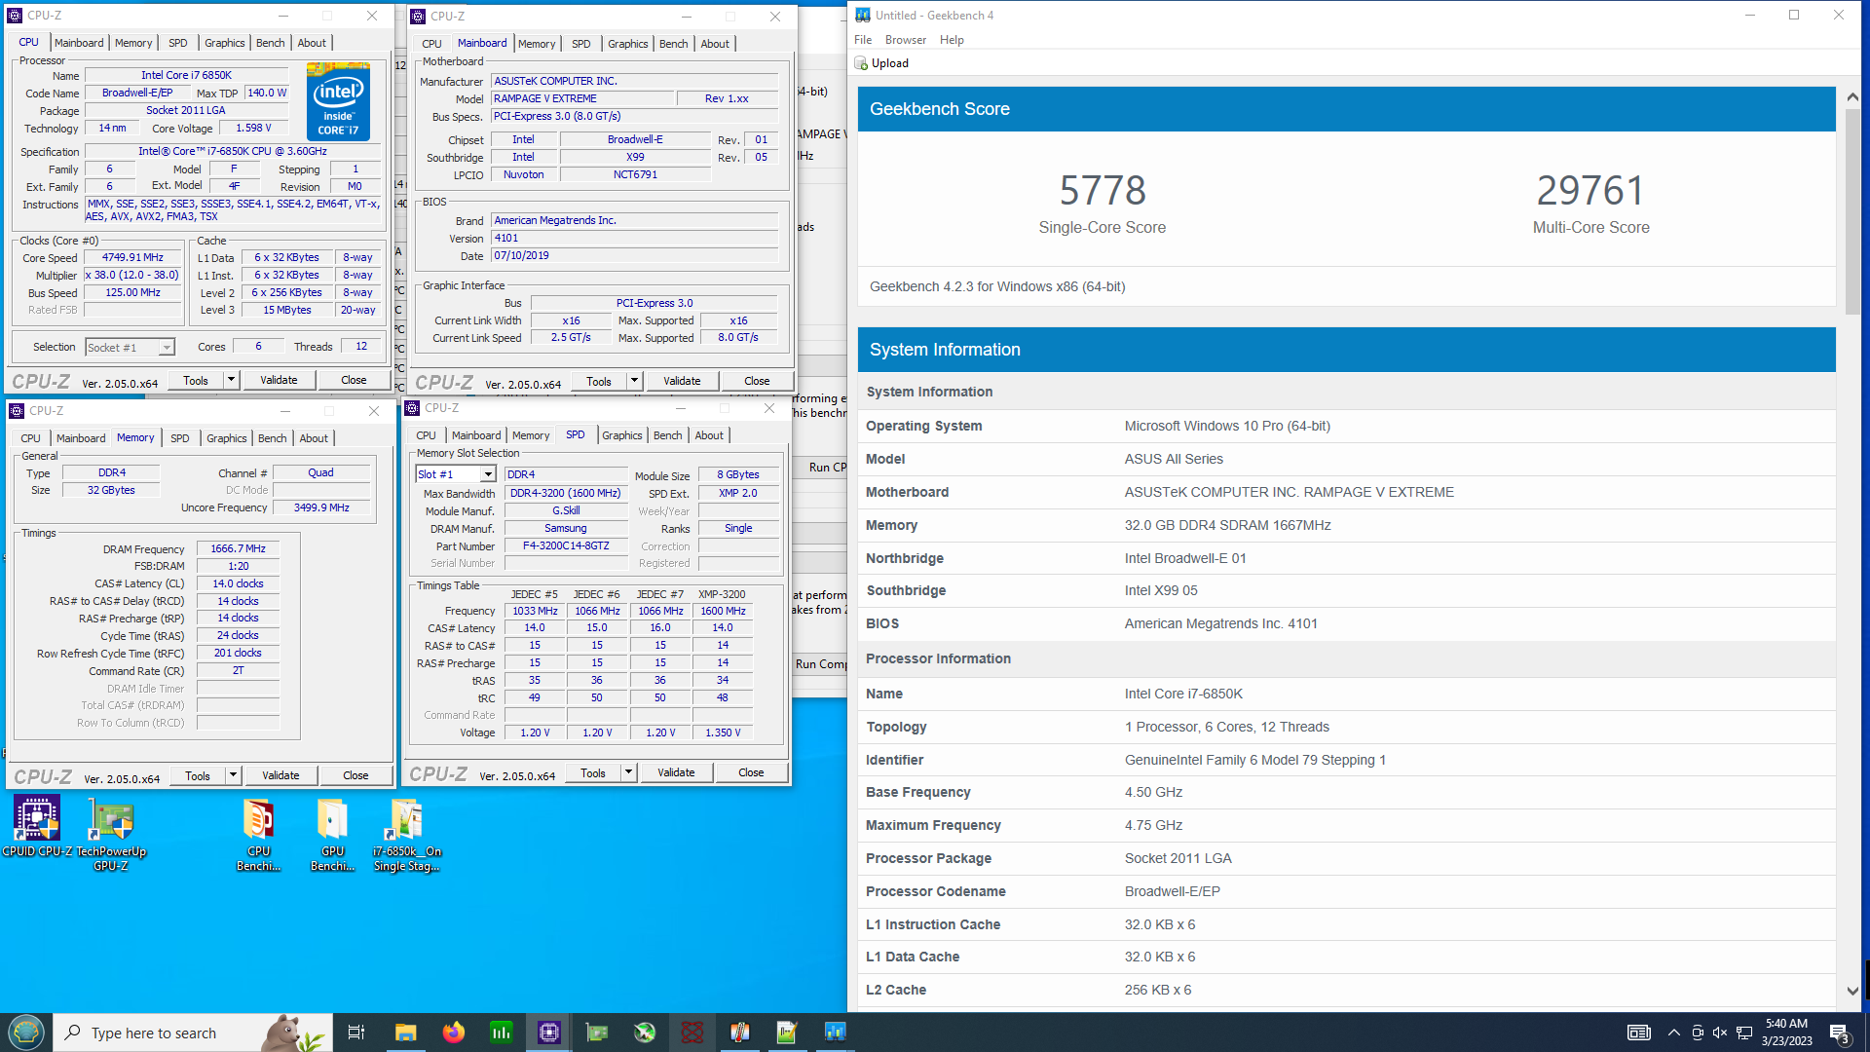This screenshot has width=1870, height=1052.
Task: Click the Upload icon in Geekbench
Action: click(x=861, y=63)
